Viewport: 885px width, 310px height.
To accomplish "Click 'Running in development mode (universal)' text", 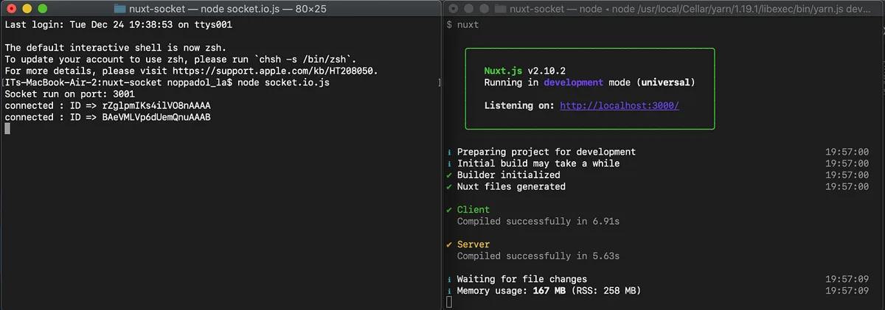I will [x=589, y=82].
